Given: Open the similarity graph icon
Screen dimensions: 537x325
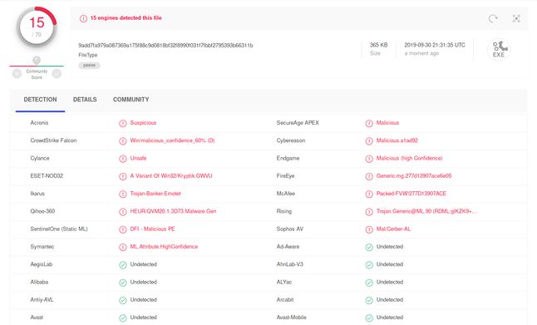Looking at the screenshot, I should [x=516, y=18].
